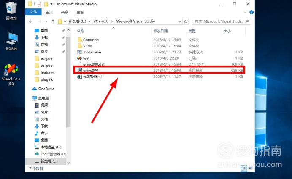Open 音乐 under This PC
The image size is (292, 179).
(x=44, y=133)
